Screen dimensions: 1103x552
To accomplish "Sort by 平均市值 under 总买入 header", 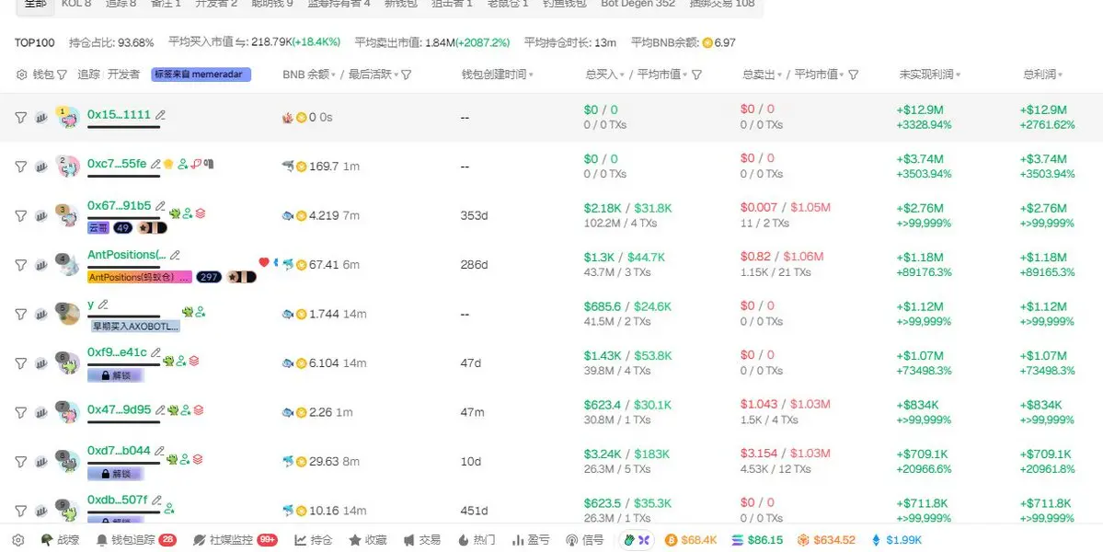I will click(662, 75).
